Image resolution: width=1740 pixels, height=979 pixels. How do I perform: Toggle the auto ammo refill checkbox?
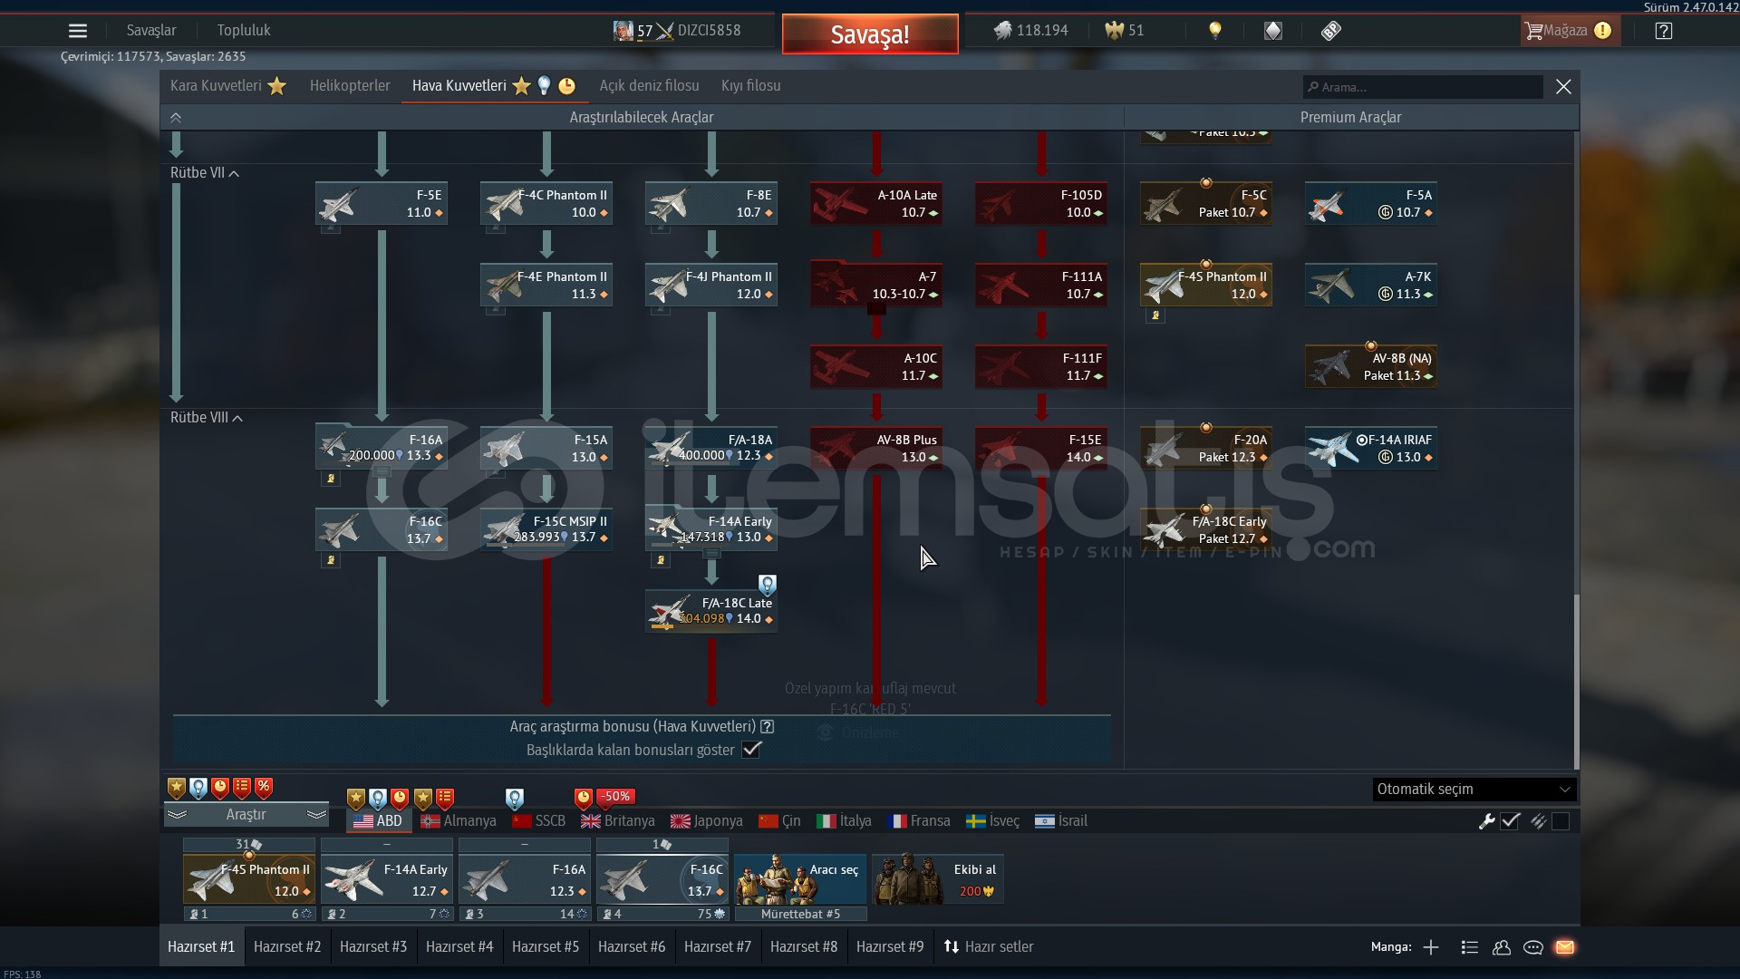1561,821
